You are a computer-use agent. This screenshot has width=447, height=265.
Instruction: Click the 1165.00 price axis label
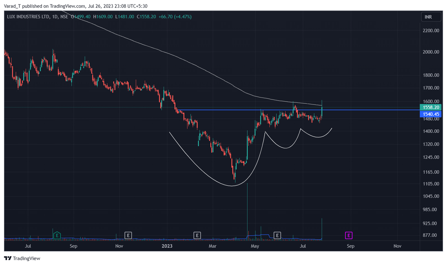point(432,172)
